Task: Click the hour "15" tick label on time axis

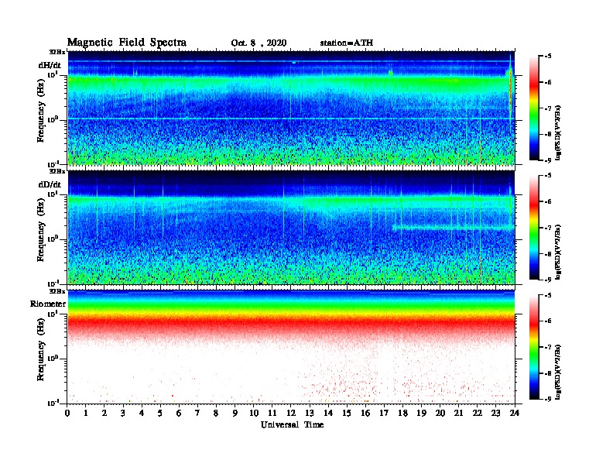Action: 347,413
